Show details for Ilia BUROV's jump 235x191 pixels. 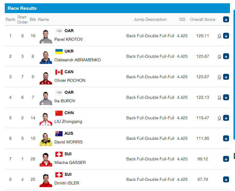[226, 97]
